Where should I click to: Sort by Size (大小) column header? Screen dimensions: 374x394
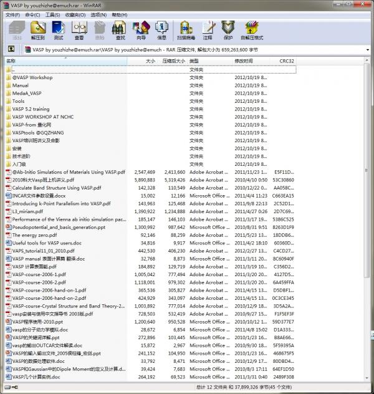pos(142,61)
